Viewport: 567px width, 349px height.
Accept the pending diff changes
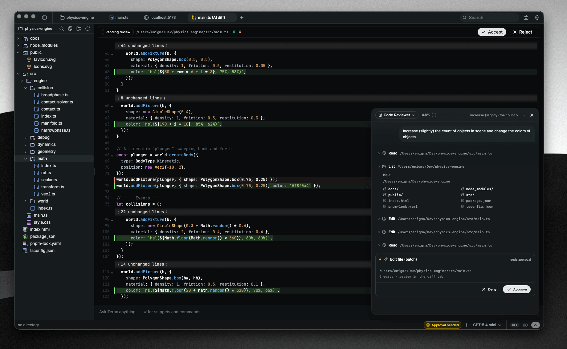point(492,32)
